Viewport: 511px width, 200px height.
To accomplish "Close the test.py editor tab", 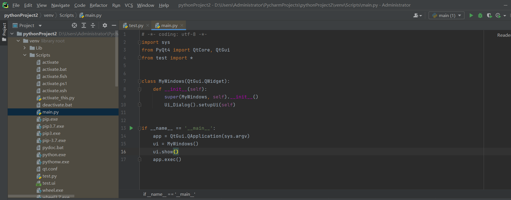I will [148, 25].
